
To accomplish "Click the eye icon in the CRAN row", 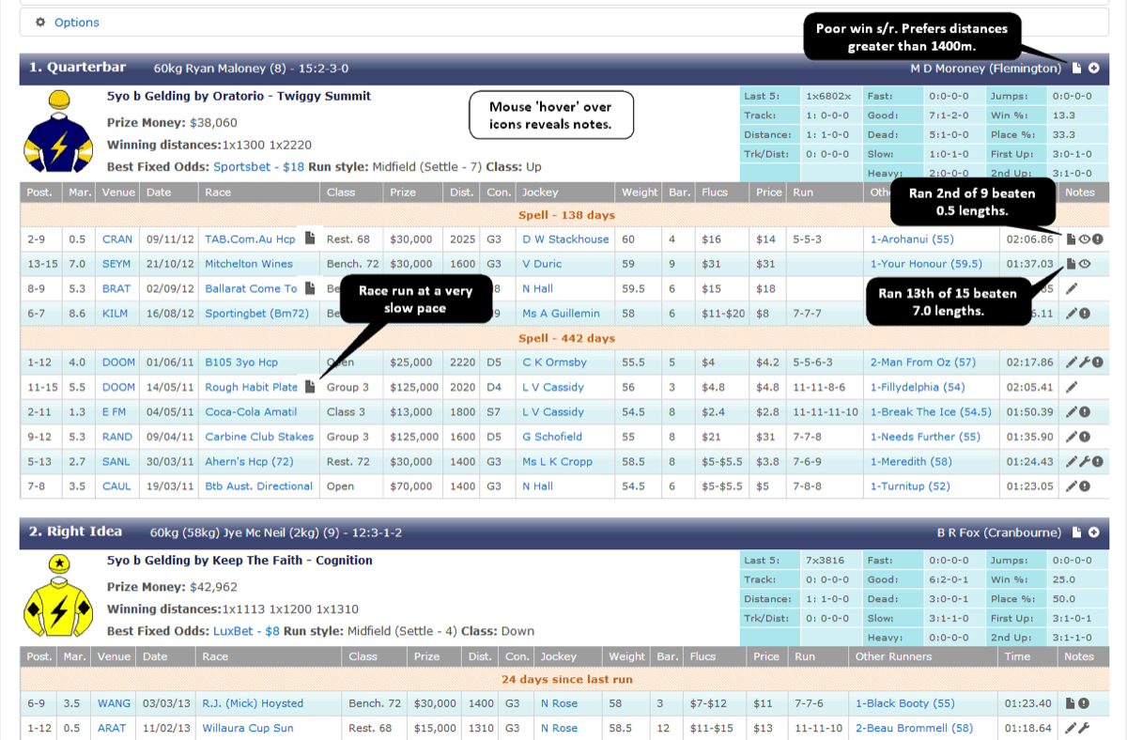I will tap(1084, 239).
